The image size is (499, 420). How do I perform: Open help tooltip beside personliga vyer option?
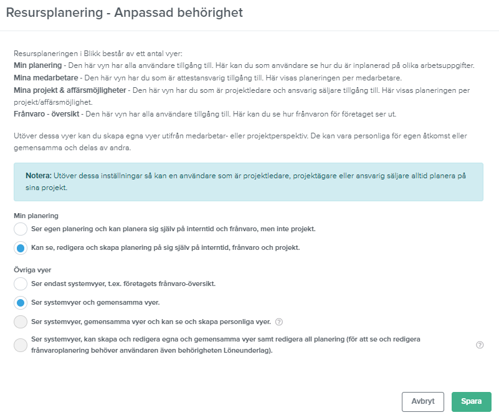click(278, 322)
